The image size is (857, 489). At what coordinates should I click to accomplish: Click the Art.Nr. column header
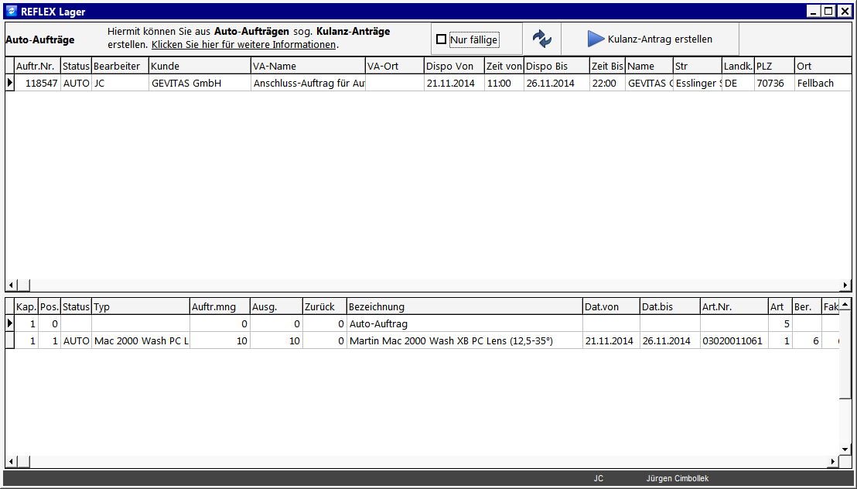734,307
